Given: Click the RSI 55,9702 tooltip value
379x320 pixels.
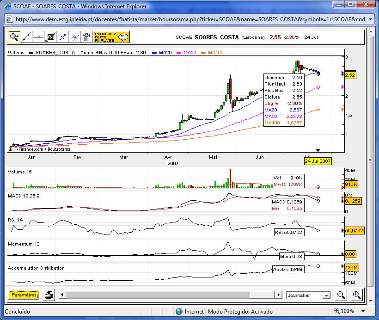Looking at the screenshot, I should (x=288, y=233).
